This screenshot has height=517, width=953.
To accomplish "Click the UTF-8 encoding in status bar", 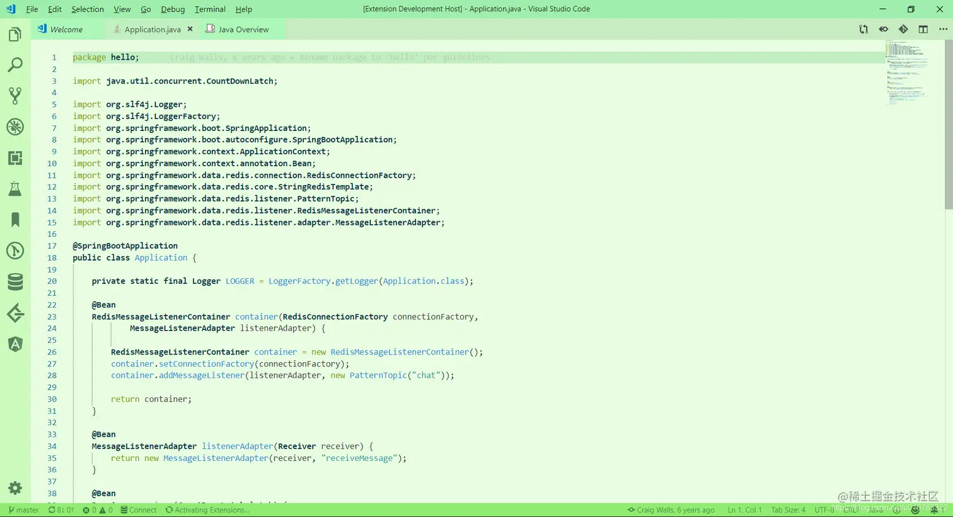I will (x=824, y=510).
